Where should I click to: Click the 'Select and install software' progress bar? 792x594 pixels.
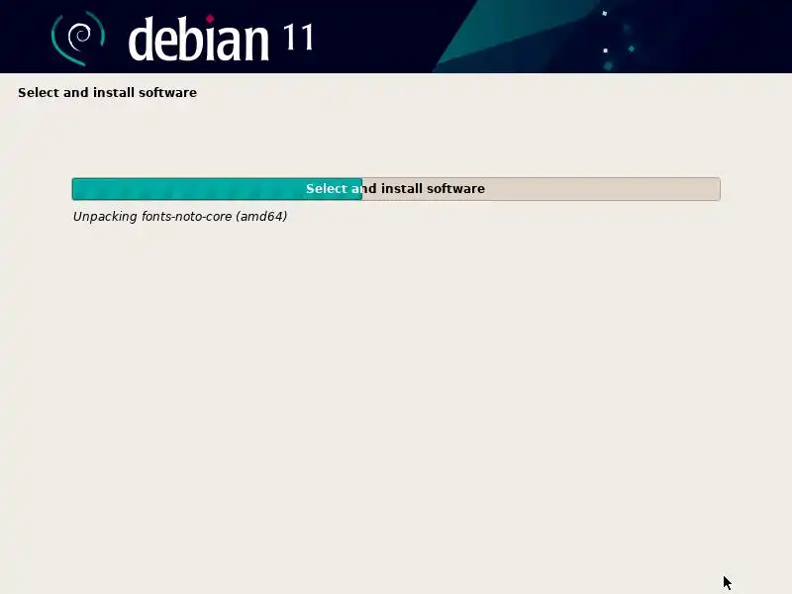click(396, 189)
